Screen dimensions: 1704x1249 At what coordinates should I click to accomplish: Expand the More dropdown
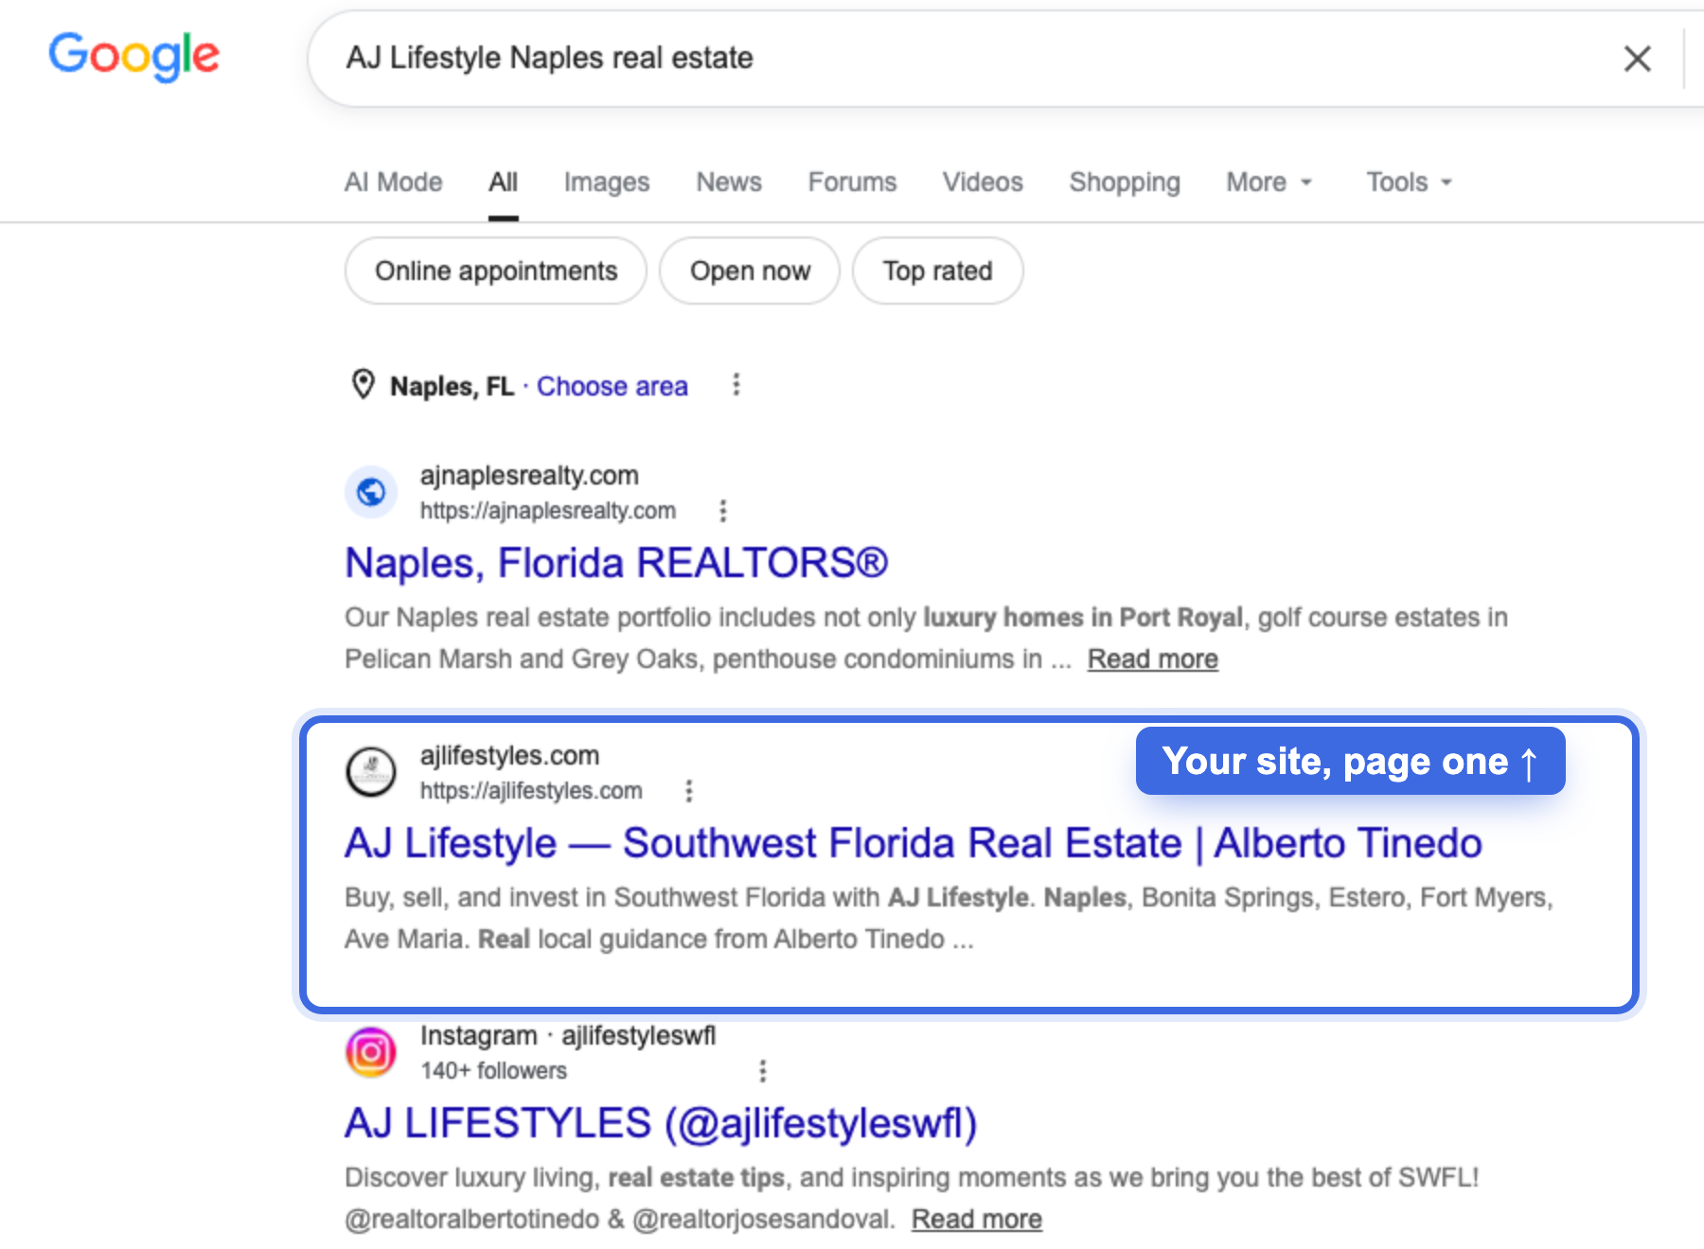1269,182
